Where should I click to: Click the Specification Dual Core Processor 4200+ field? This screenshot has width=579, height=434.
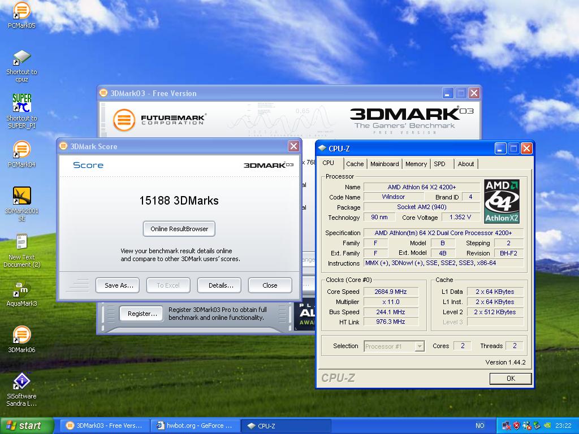(x=443, y=233)
